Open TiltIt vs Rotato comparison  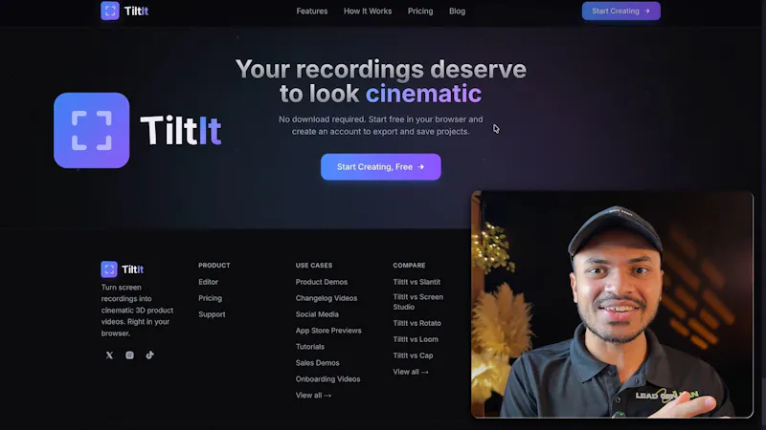pos(417,323)
